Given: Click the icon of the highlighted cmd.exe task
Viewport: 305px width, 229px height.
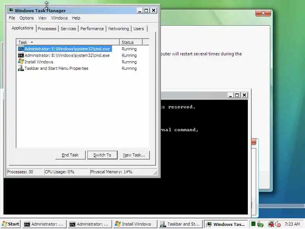Looking at the screenshot, I should point(21,49).
